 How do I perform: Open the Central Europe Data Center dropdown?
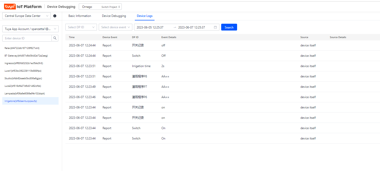[x=26, y=16]
